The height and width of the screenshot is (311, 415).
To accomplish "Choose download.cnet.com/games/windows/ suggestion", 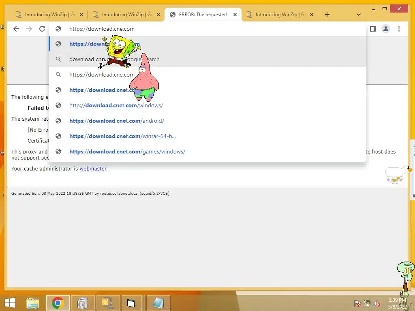I will pos(207,151).
